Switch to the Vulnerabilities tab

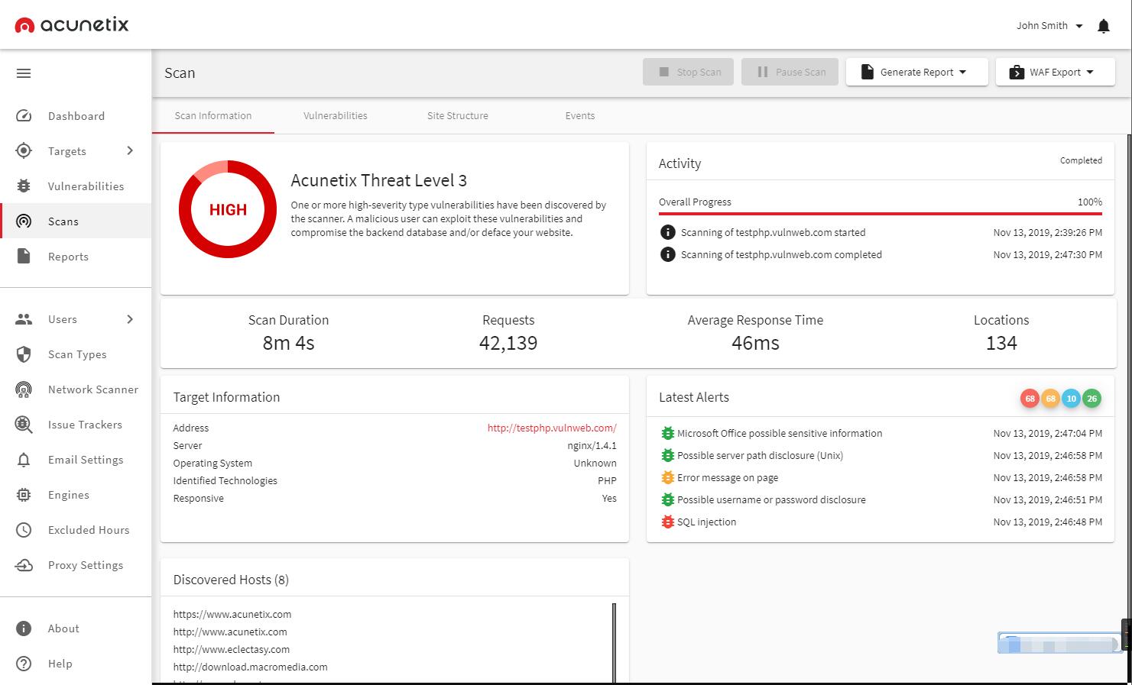click(336, 116)
